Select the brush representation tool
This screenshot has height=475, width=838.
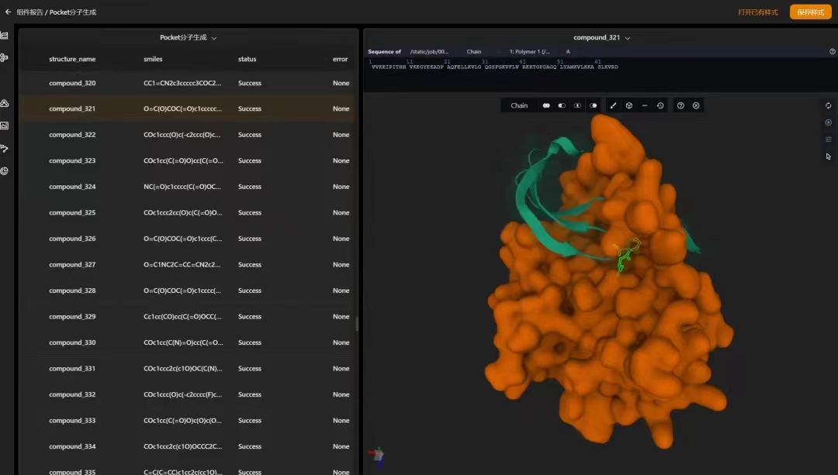tap(613, 105)
